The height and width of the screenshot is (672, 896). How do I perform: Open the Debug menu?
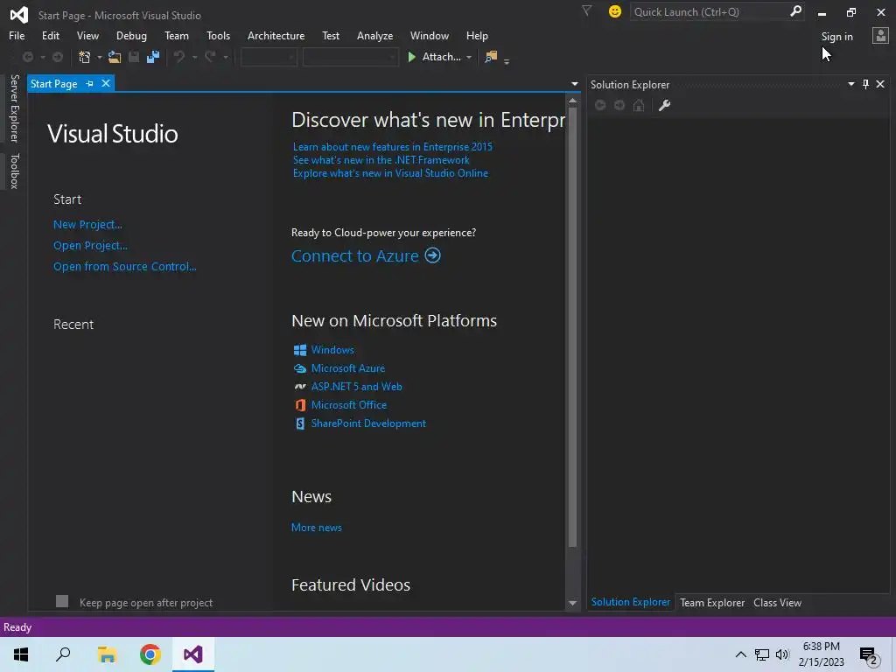131,35
